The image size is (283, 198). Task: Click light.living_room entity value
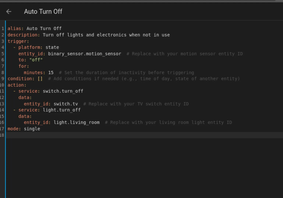(76, 122)
